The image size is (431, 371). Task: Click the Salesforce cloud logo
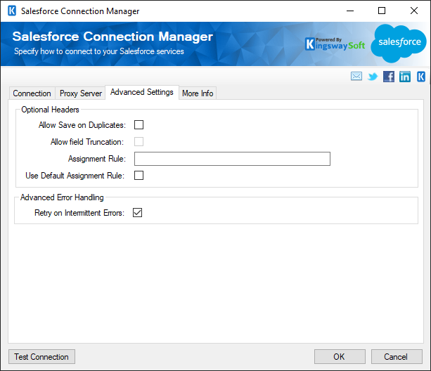399,43
